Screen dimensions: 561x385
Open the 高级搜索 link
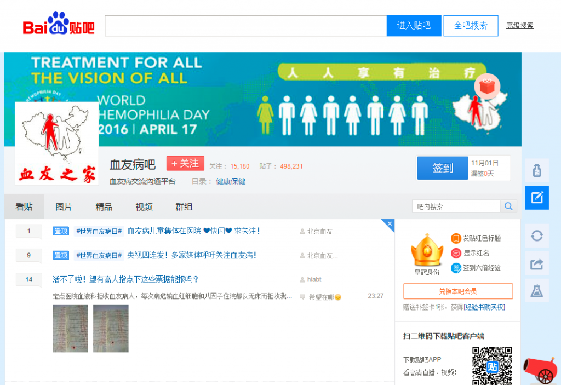519,26
